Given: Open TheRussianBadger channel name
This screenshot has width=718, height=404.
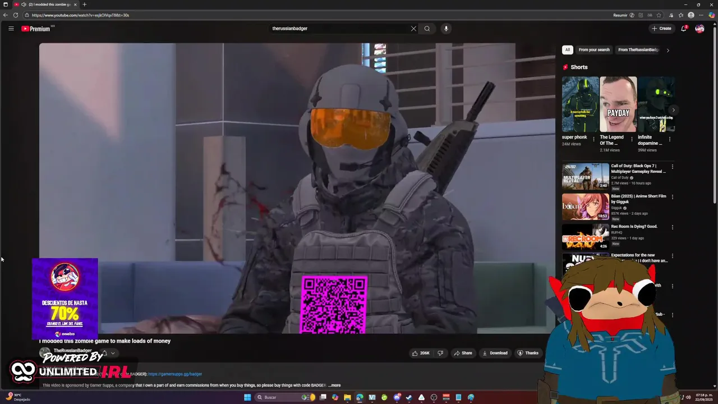Looking at the screenshot, I should point(72,351).
